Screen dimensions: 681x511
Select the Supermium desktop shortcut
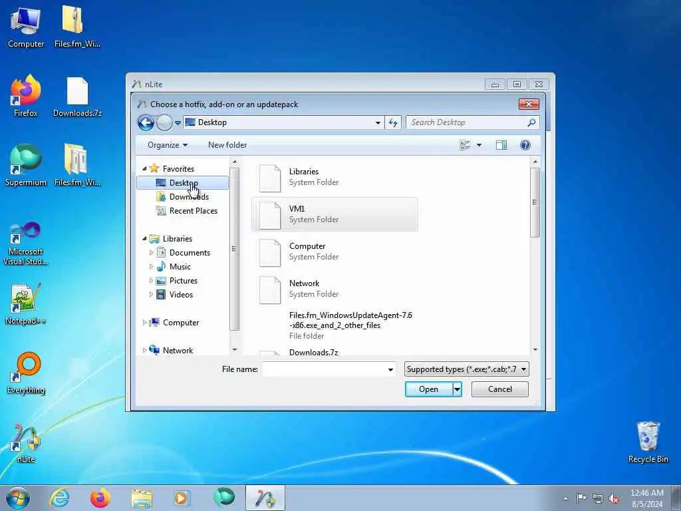26,165
